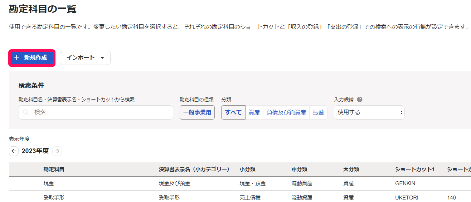Click the GENKIN shortcut cell
471x202 pixels.
406,183
